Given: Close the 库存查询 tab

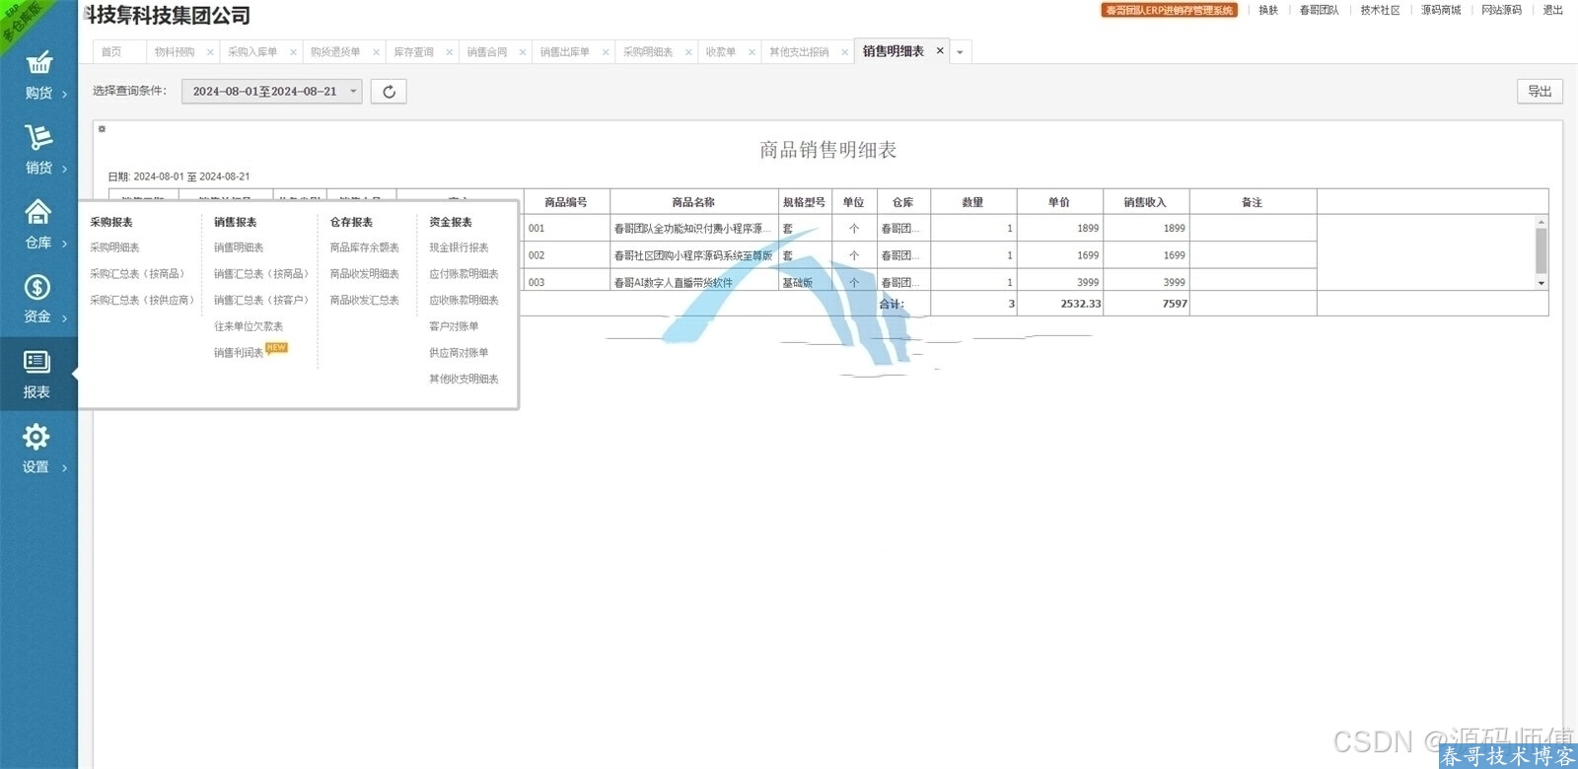Looking at the screenshot, I should [449, 52].
